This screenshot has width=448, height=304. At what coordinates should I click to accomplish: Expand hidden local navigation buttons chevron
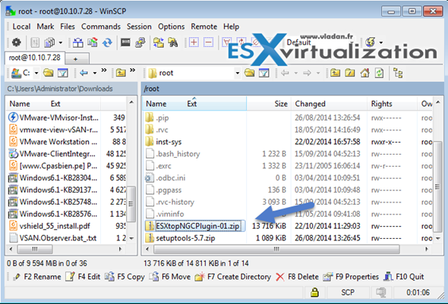[x=104, y=71]
